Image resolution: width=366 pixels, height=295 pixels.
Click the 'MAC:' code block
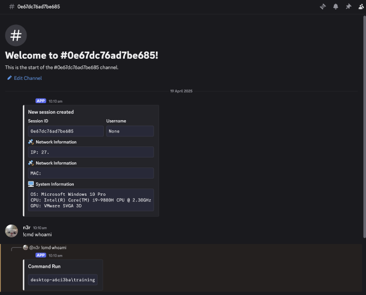tap(90, 173)
